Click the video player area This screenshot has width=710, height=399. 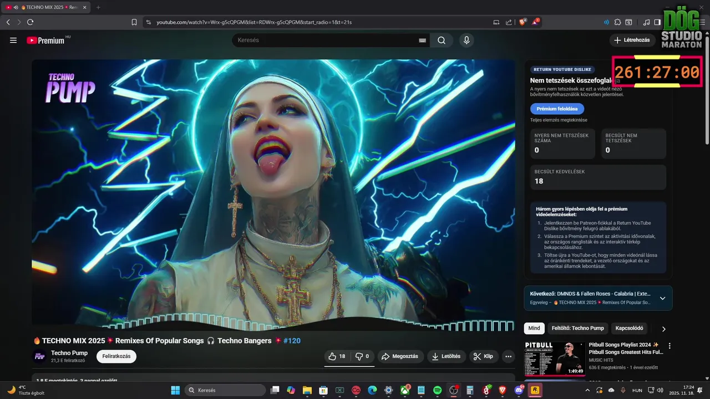pos(273,195)
